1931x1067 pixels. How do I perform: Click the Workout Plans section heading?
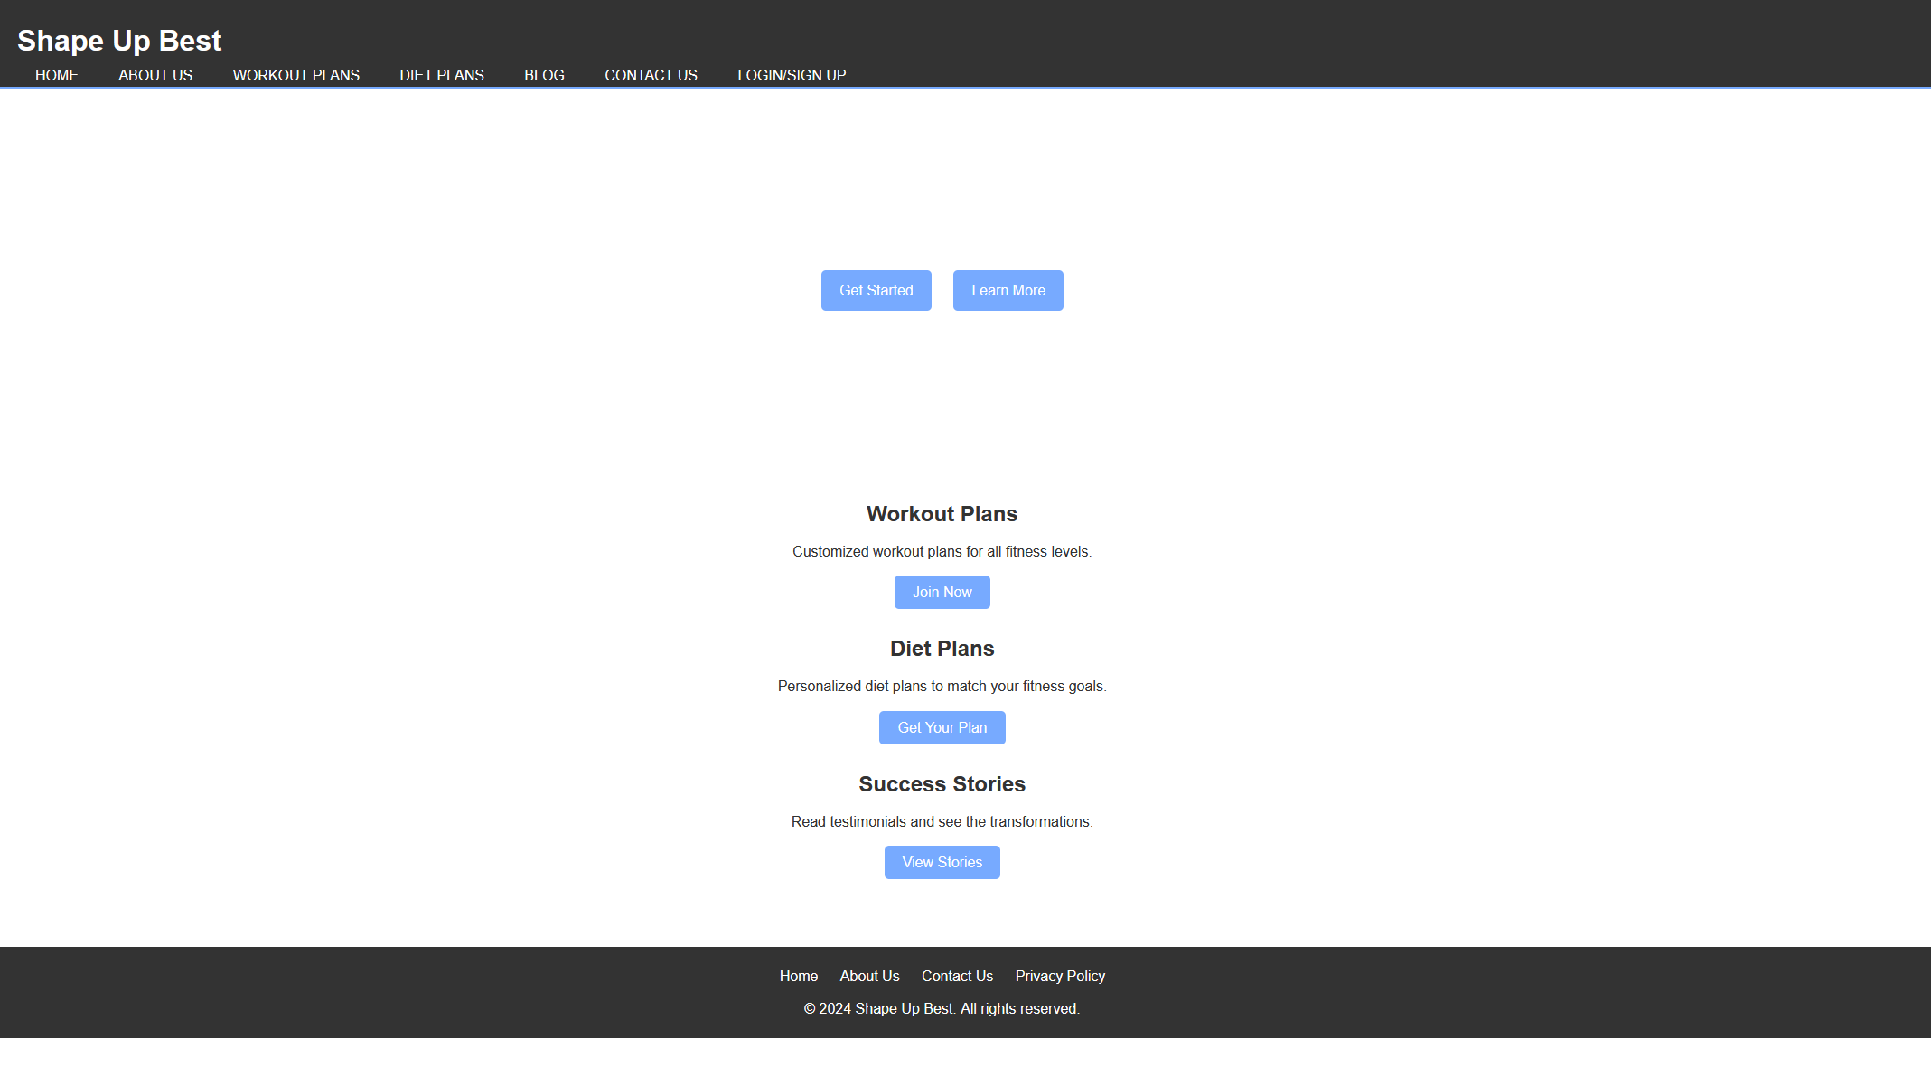(942, 514)
